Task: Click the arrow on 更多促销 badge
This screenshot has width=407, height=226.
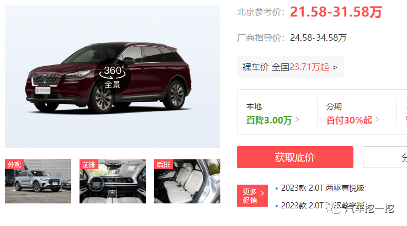Action: coord(262,193)
